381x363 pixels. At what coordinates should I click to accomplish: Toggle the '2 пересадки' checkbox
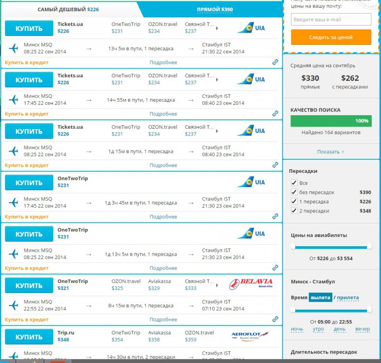click(294, 211)
